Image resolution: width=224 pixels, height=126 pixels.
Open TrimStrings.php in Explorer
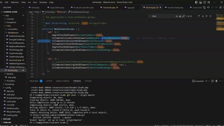click(x=16, y=50)
